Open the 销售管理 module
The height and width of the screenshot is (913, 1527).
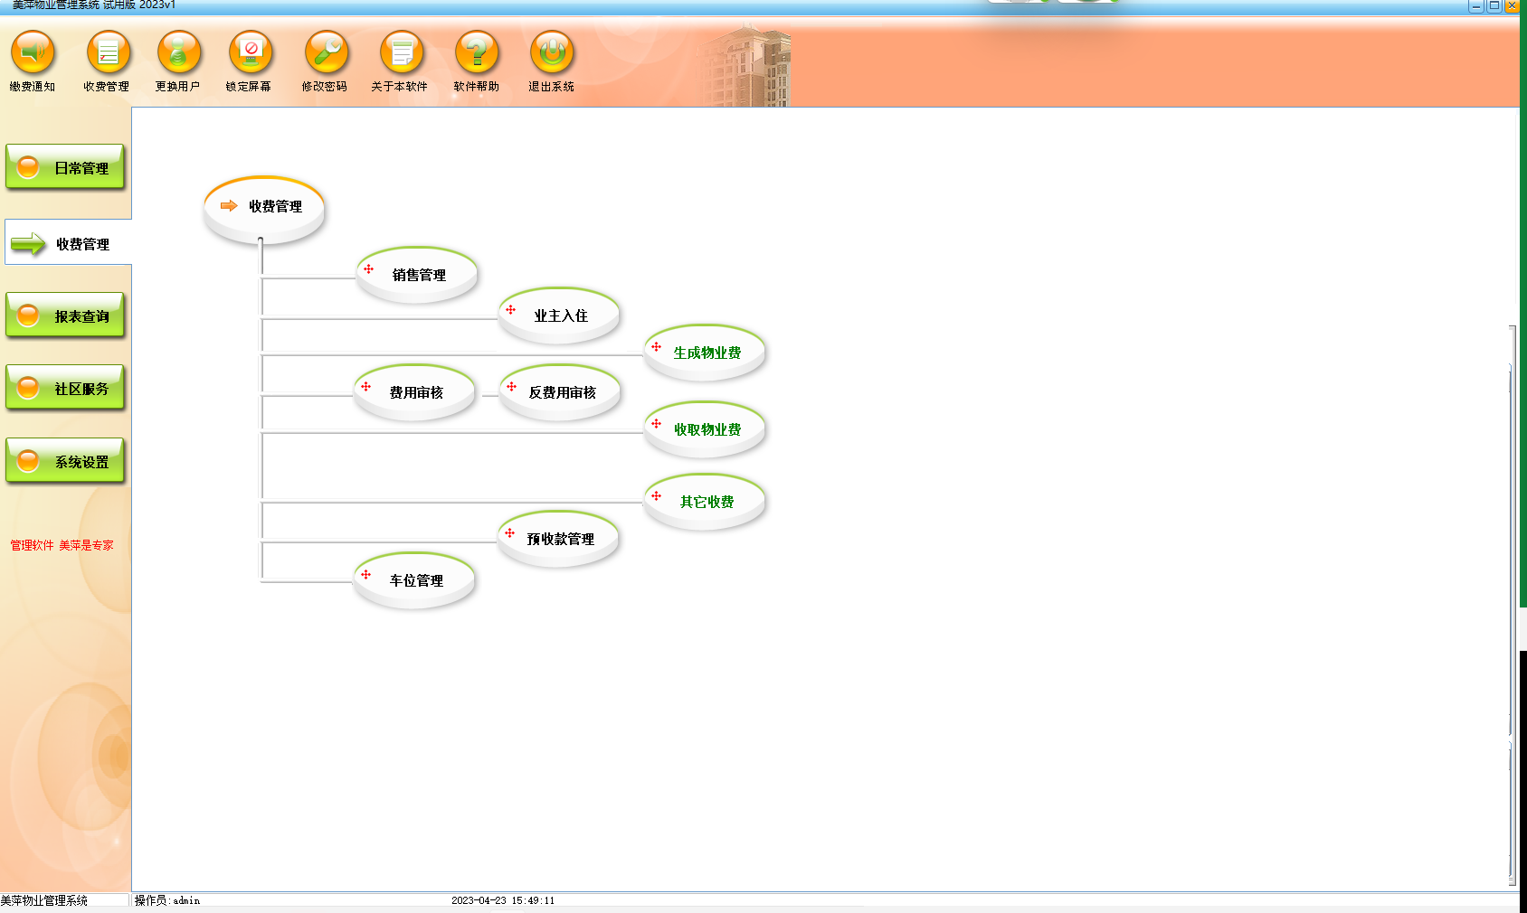pyautogui.click(x=417, y=274)
